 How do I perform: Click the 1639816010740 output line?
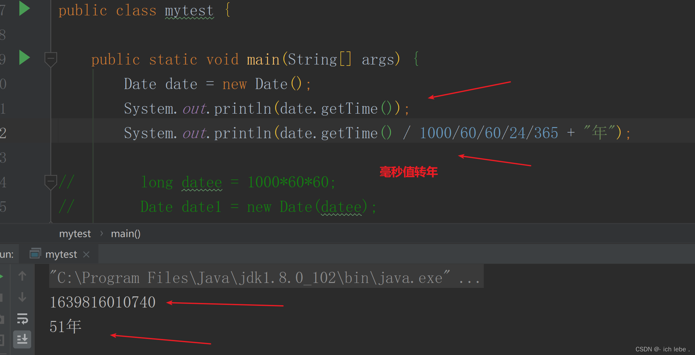point(103,302)
